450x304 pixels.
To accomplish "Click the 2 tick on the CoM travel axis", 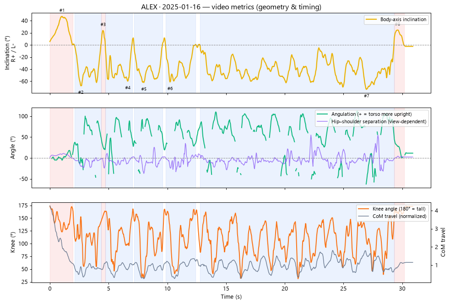I will point(436,247).
